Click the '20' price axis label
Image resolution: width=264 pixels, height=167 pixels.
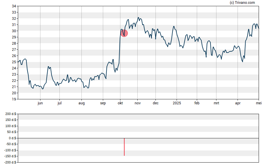click(x=14, y=93)
